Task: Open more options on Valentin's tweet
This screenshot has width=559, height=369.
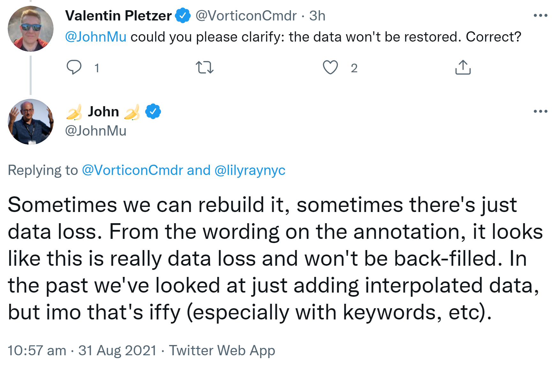Action: point(540,15)
